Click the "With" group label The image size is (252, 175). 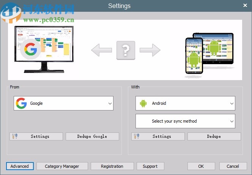pyautogui.click(x=135, y=87)
